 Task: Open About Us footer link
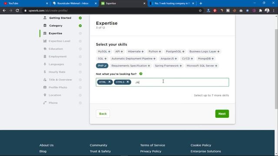click(46, 145)
